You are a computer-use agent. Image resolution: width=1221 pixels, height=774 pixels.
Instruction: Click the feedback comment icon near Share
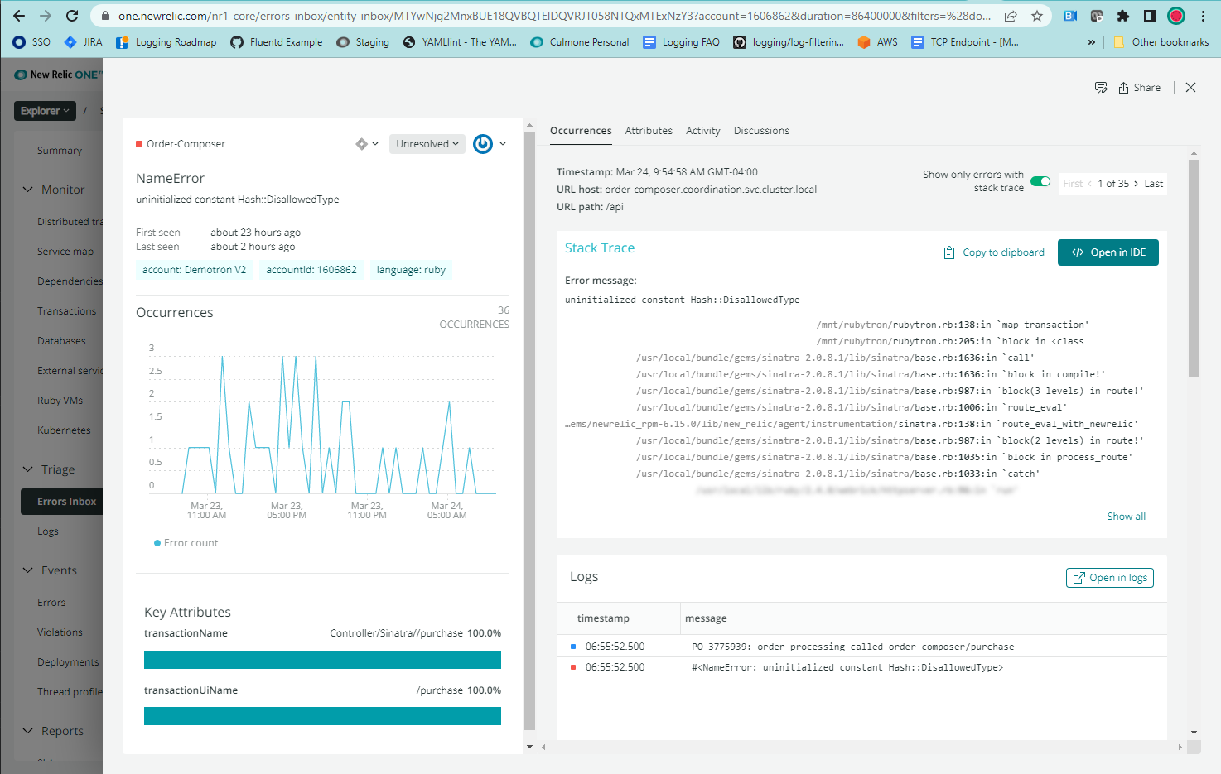coord(1101,87)
